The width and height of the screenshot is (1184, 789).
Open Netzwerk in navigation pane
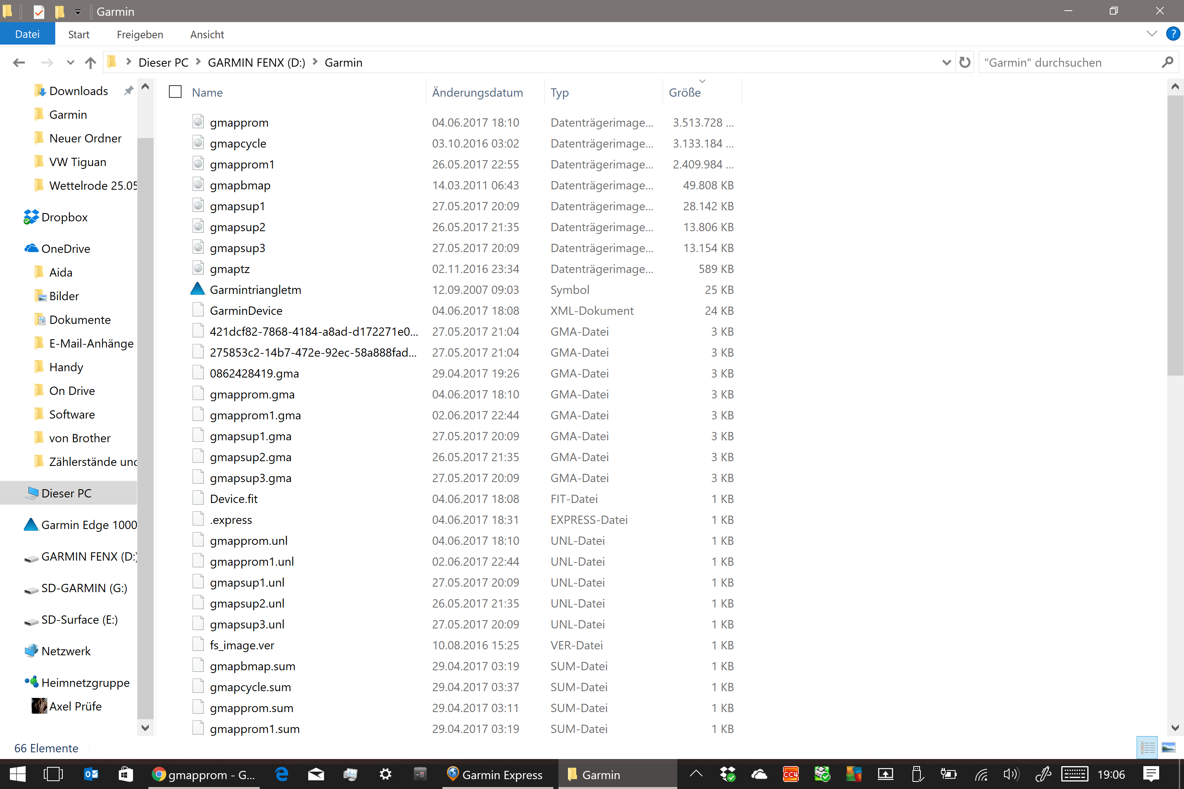coord(57,651)
